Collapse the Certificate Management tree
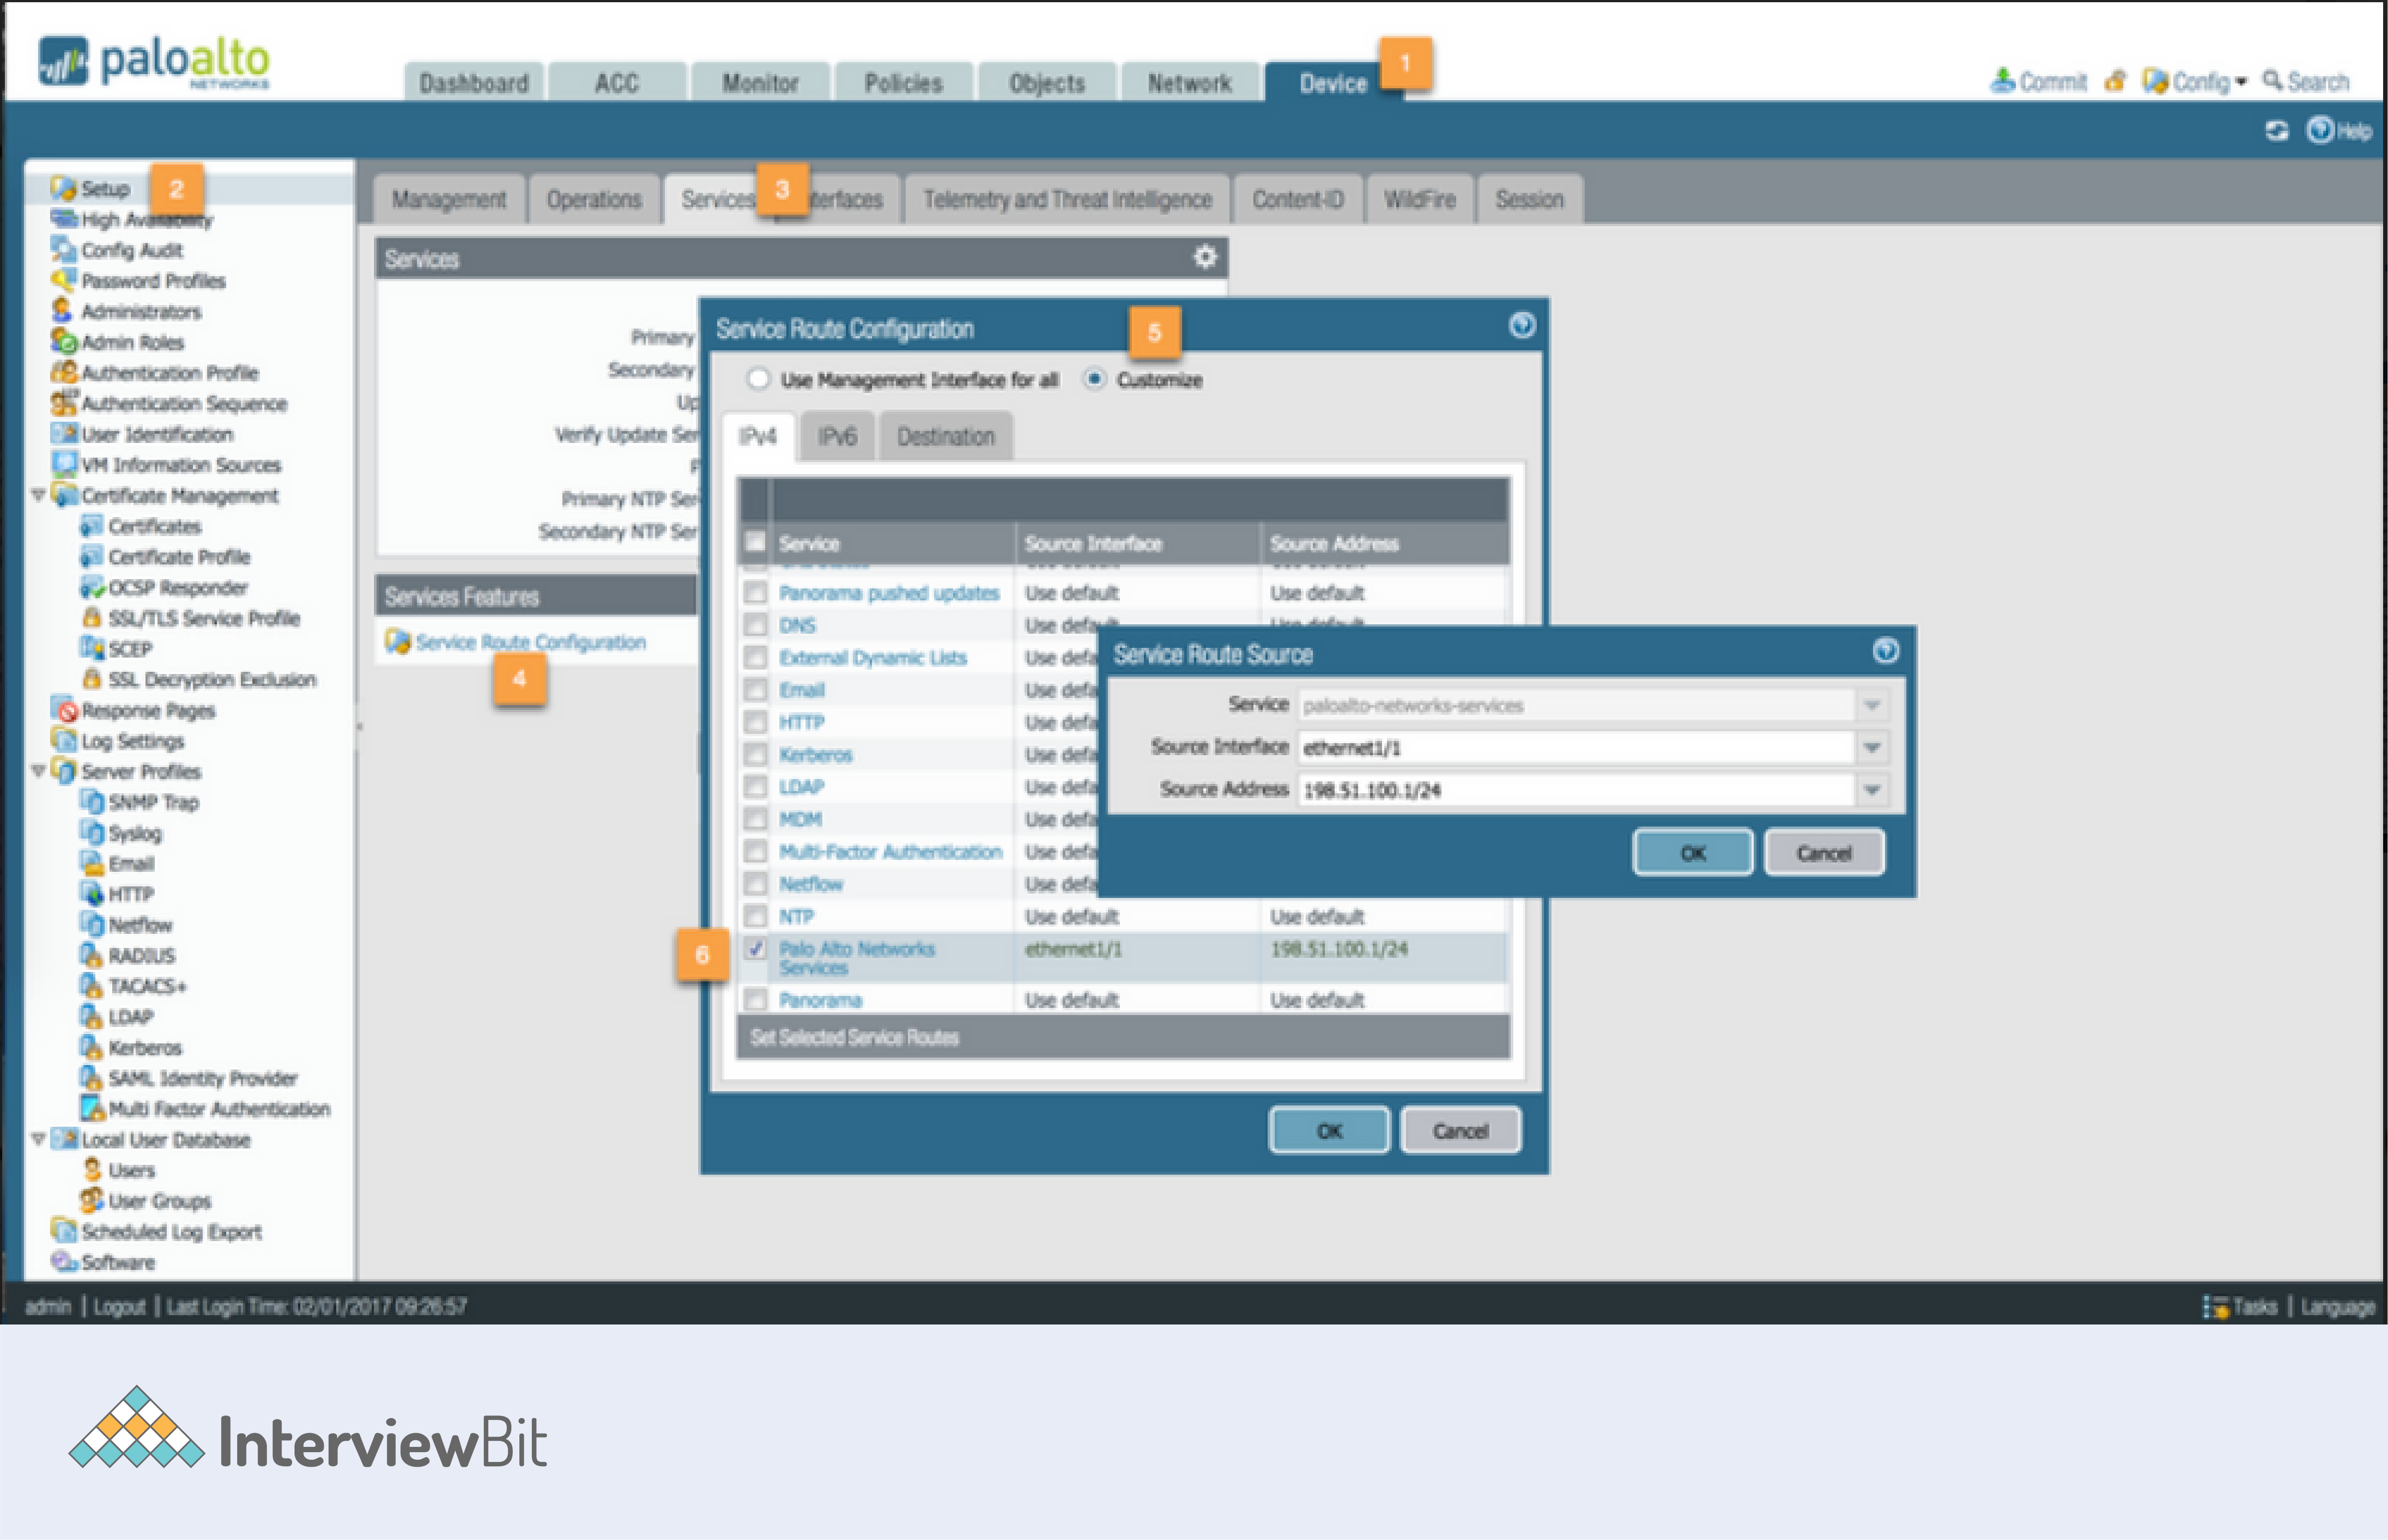Screen dimensions: 2388x1540 [38, 495]
